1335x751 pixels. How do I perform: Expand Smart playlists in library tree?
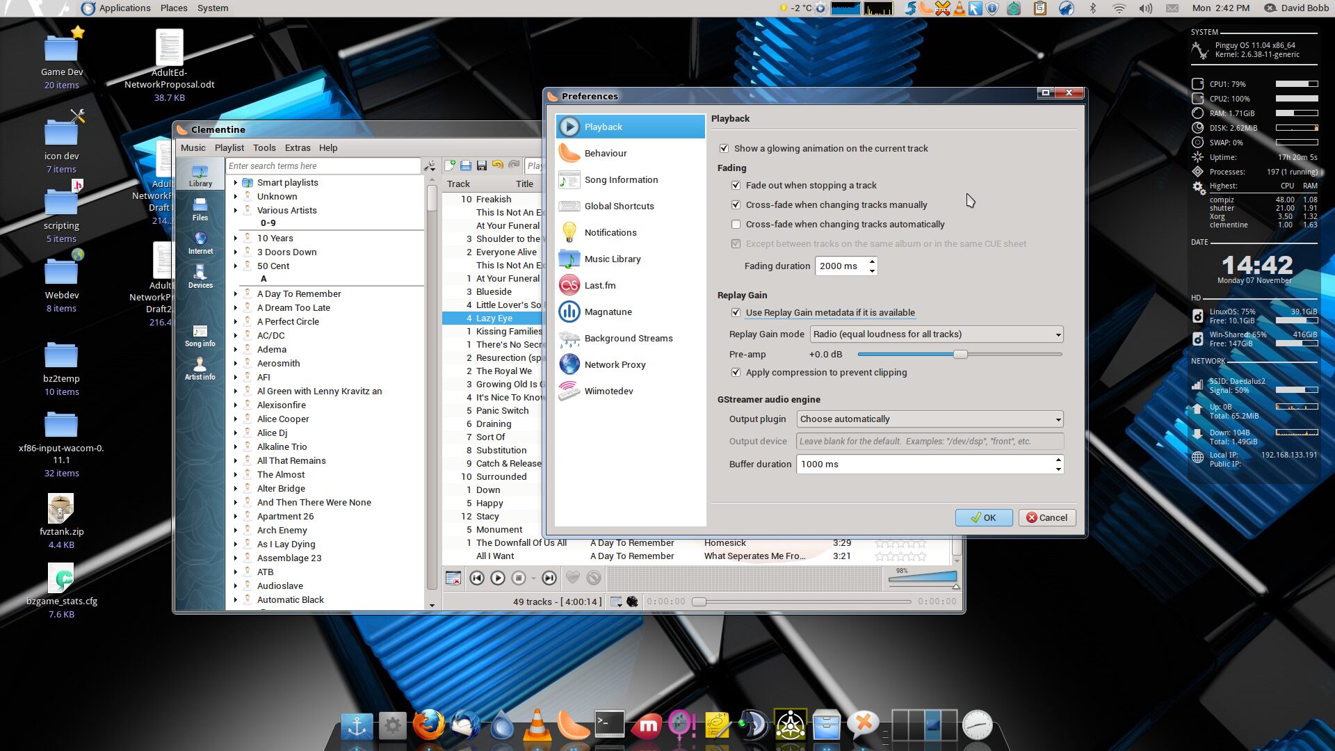pos(236,183)
